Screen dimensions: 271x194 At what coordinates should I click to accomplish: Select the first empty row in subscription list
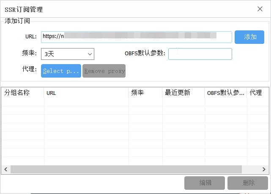click(x=127, y=102)
